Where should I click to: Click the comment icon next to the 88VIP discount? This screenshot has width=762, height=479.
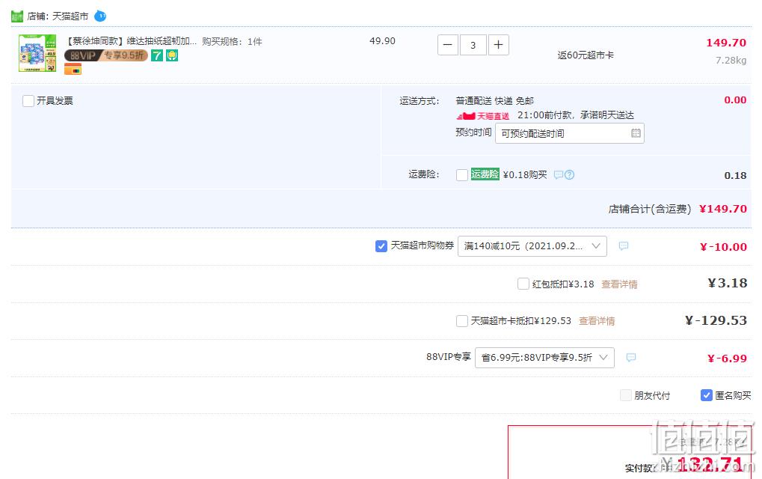[x=631, y=358]
